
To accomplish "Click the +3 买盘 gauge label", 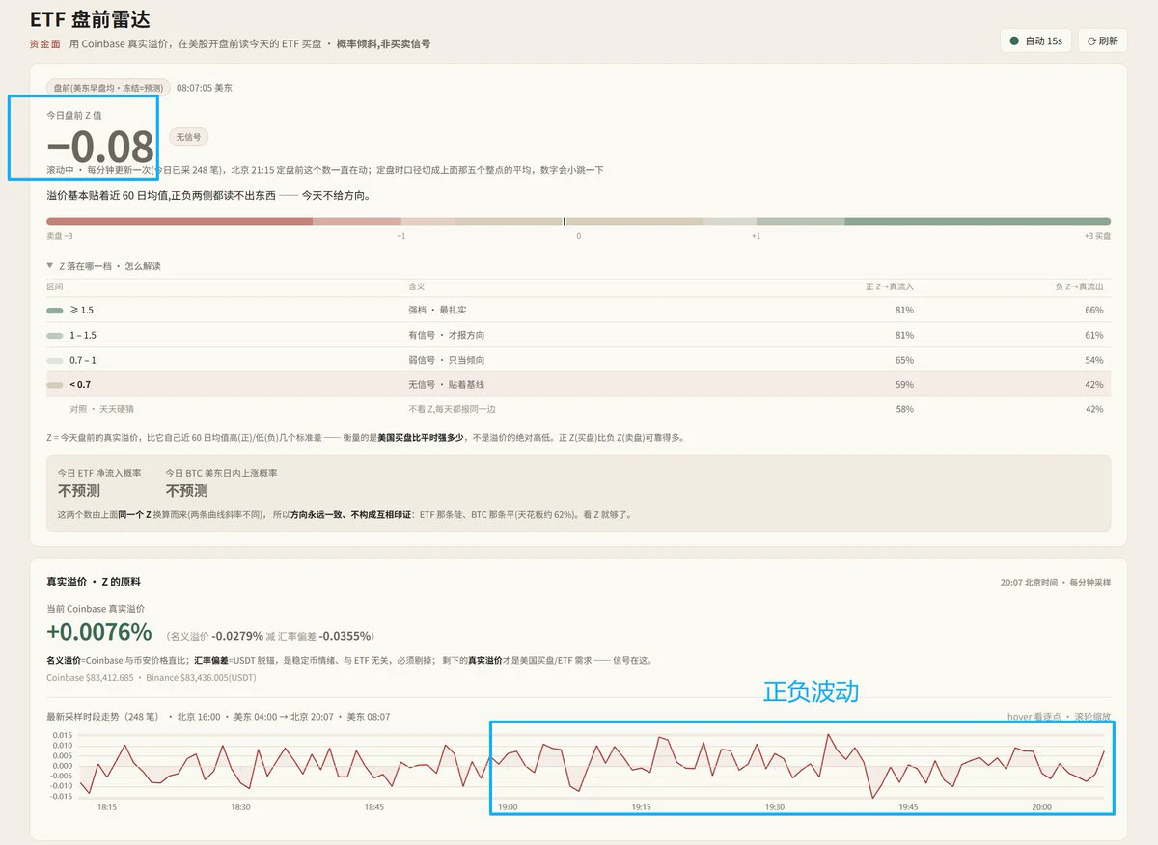I will [1097, 236].
